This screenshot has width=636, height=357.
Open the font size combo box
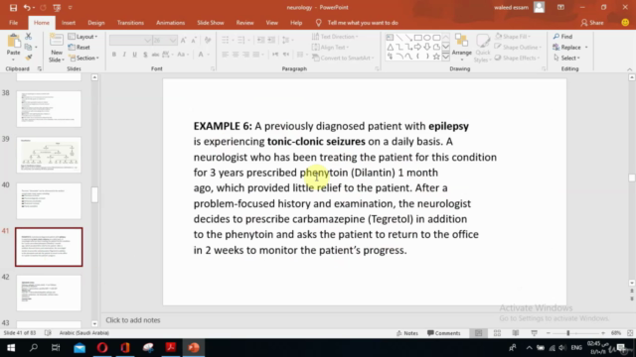pos(165,40)
